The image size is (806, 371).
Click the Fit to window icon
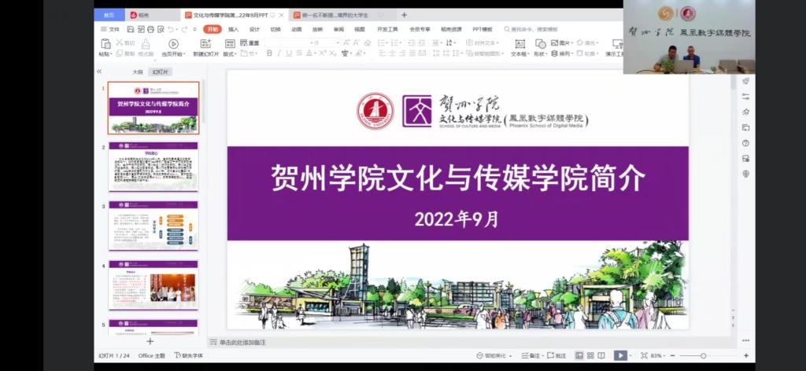644,355
